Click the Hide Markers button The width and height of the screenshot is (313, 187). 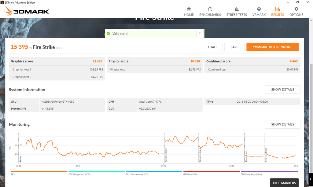click(x=284, y=183)
